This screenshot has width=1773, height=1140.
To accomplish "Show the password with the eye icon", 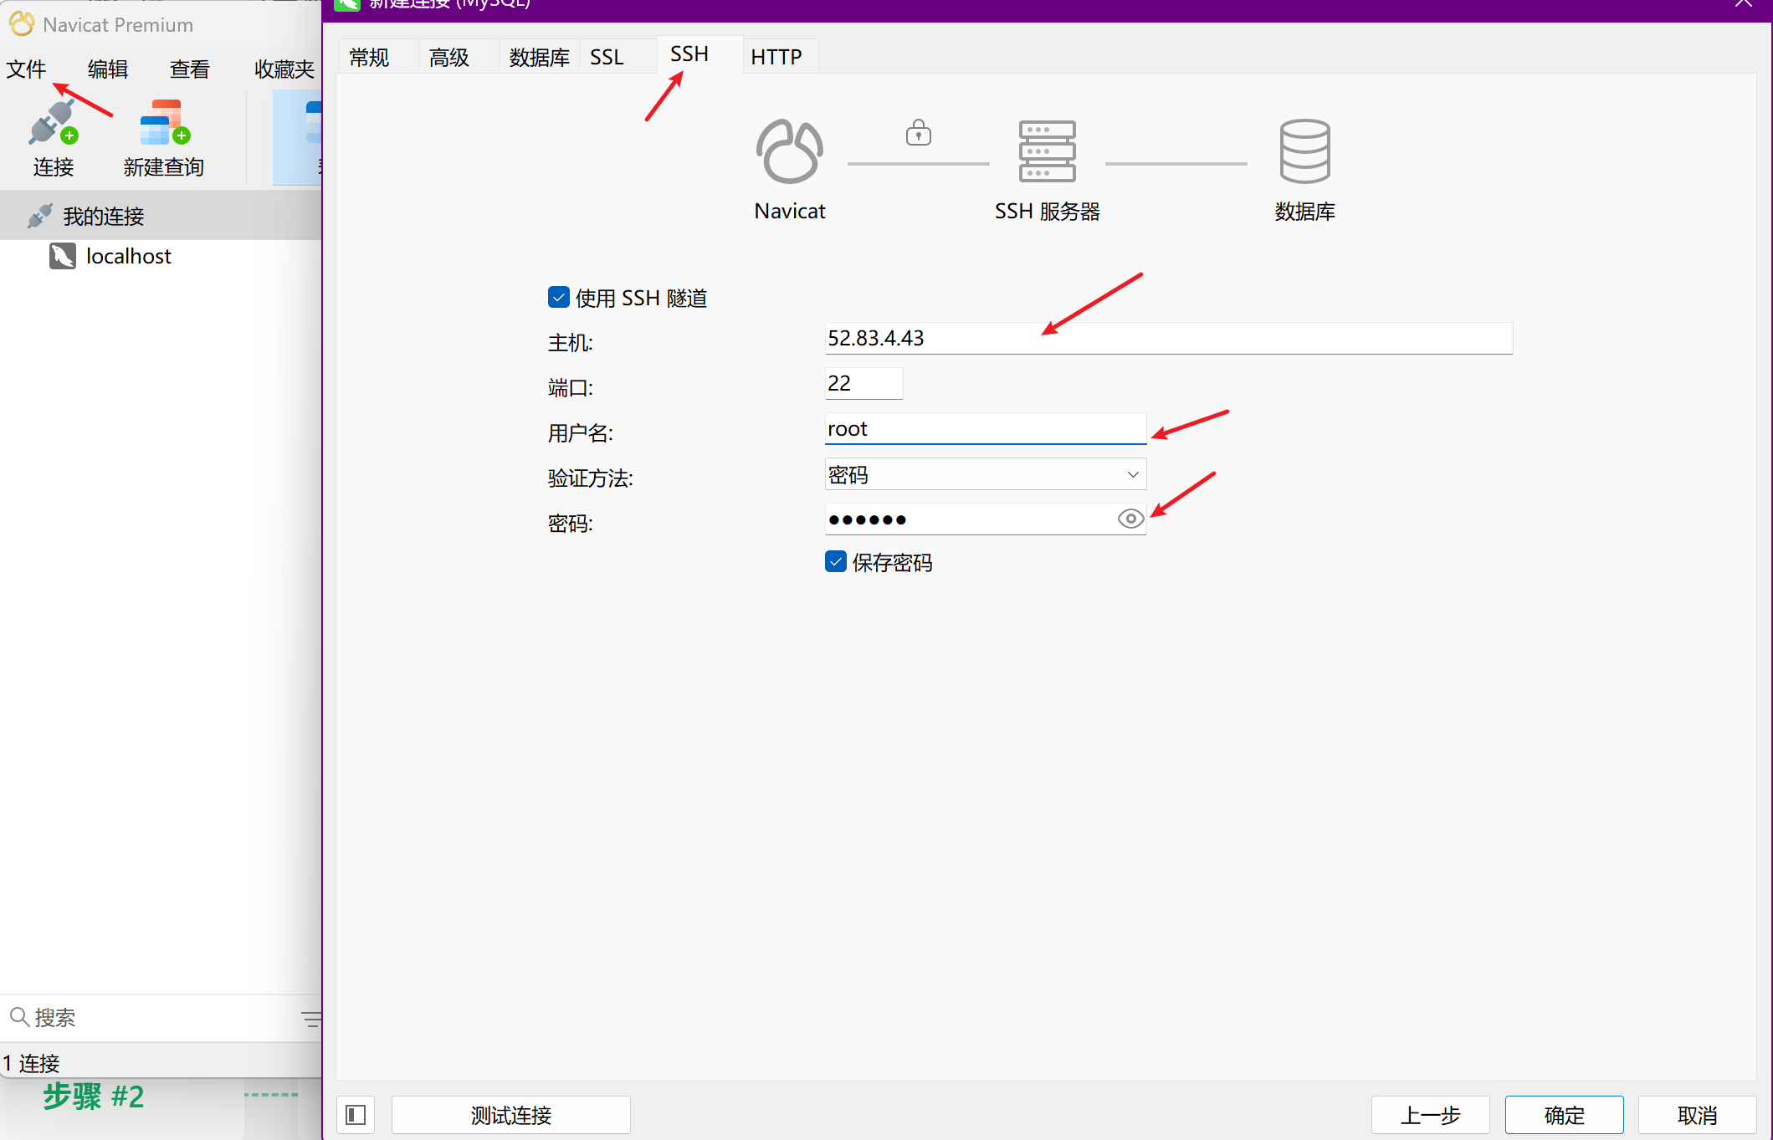I will pyautogui.click(x=1130, y=519).
